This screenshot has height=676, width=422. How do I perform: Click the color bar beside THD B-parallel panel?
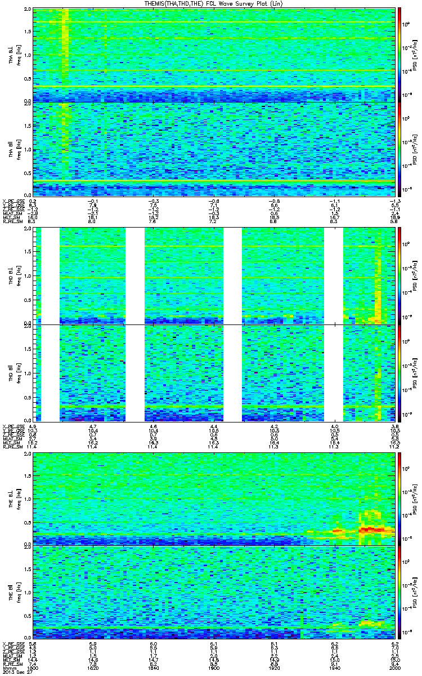400,373
